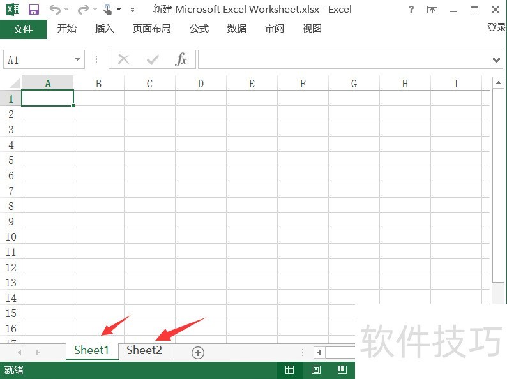
Task: Open the Help question mark icon
Action: coord(411,10)
